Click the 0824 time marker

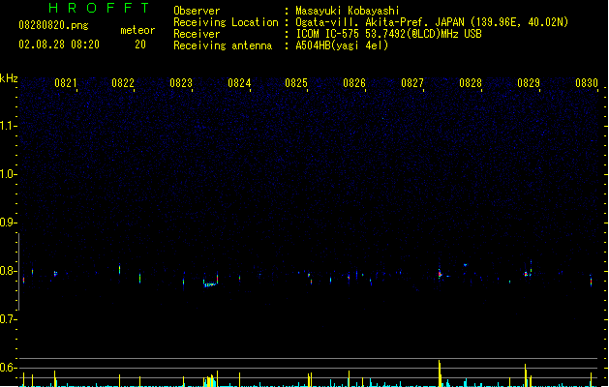(239, 83)
